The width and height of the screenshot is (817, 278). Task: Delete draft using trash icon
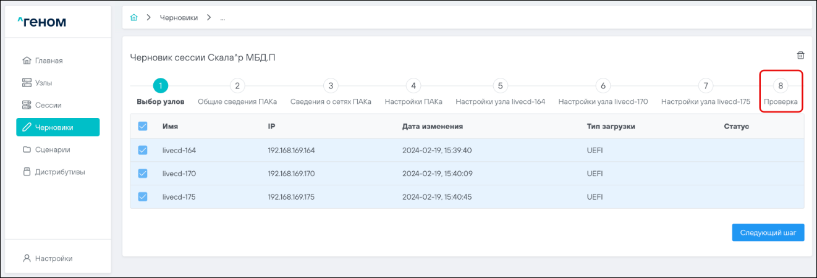pyautogui.click(x=800, y=55)
